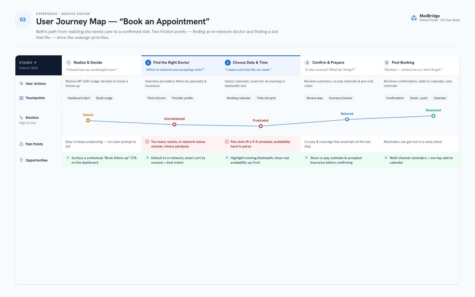The width and height of the screenshot is (475, 297).
Task: Click the Reassured emotion point marker
Action: [433, 116]
